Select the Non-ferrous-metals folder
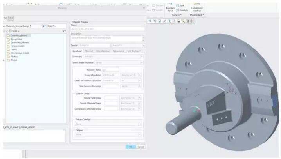 [x=19, y=53]
